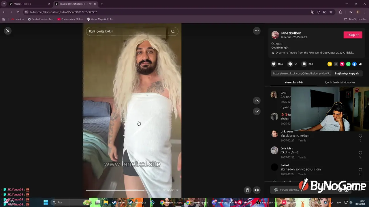Screen dimensions: 369x207
Task: Open the Chrome apps grid icon
Action: [4, 19]
